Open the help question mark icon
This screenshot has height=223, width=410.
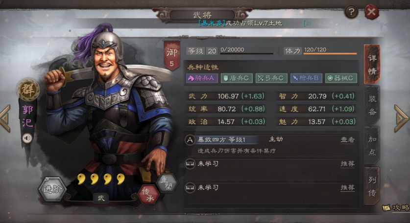point(351,12)
